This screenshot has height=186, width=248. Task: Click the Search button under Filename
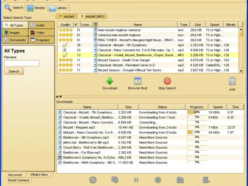pyautogui.click(x=14, y=71)
